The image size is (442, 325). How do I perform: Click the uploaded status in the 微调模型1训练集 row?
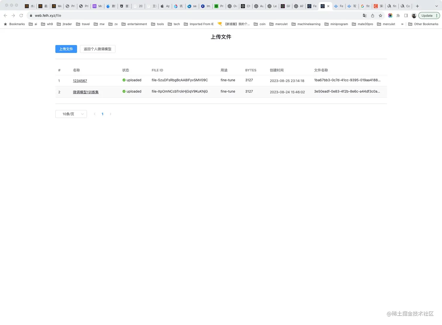[x=132, y=92]
